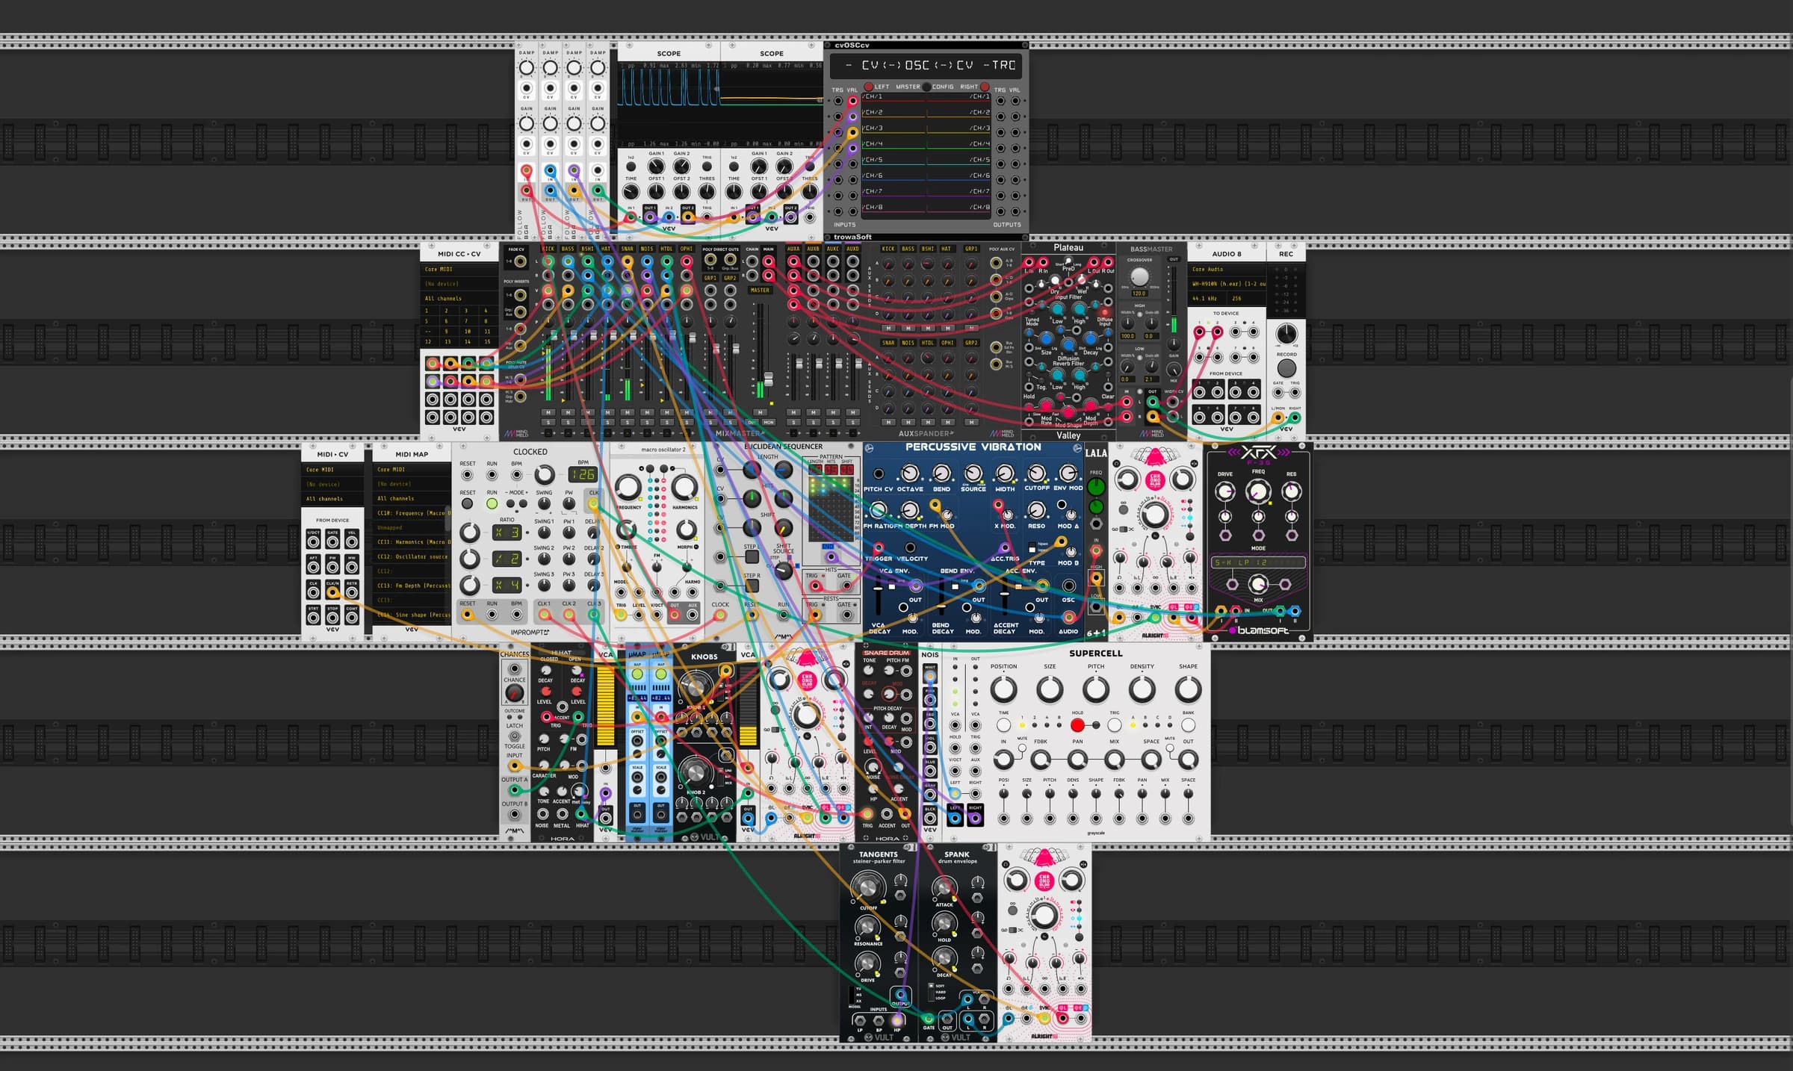Open Audio 8 44.1 kHz sample rate dropdown

click(1207, 298)
